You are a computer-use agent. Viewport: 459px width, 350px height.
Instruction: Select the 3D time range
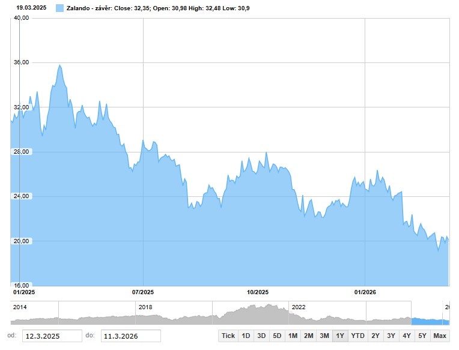(261, 336)
